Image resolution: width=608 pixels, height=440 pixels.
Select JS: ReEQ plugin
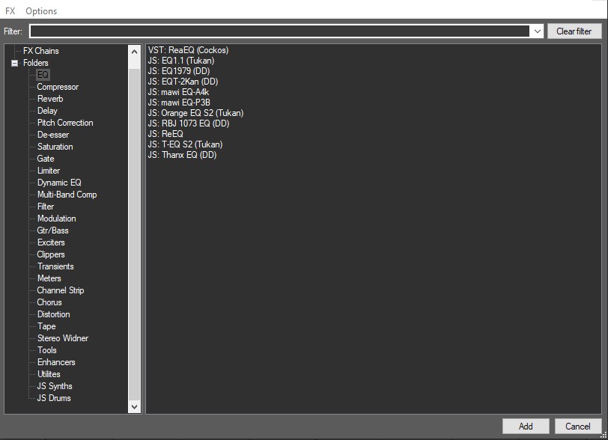click(165, 134)
